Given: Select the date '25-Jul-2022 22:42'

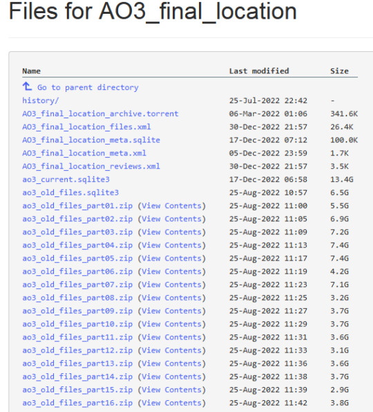Looking at the screenshot, I should click(268, 101).
